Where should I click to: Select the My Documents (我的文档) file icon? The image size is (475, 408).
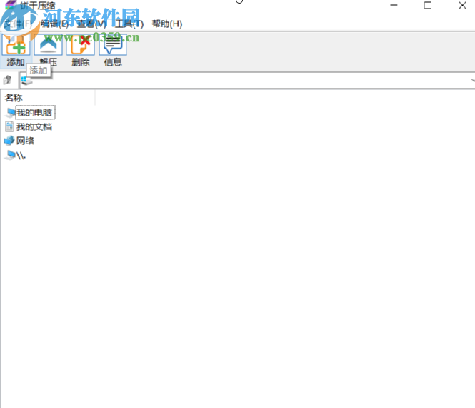(x=9, y=126)
